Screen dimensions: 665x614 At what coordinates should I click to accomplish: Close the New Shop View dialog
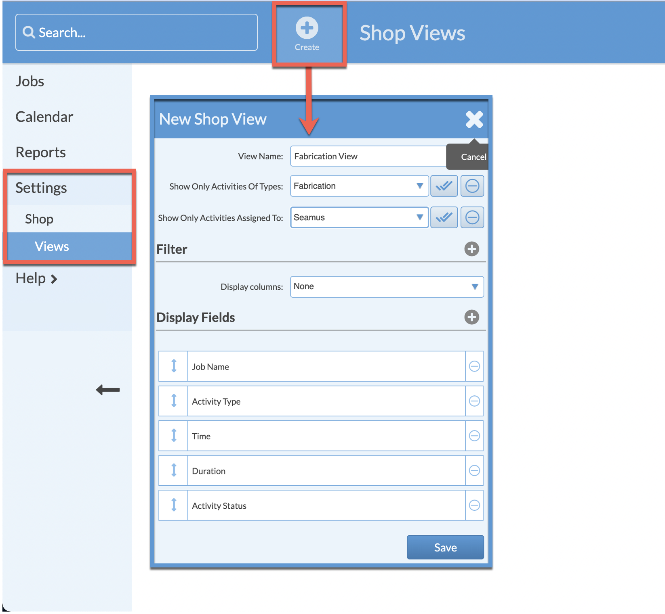coord(473,119)
